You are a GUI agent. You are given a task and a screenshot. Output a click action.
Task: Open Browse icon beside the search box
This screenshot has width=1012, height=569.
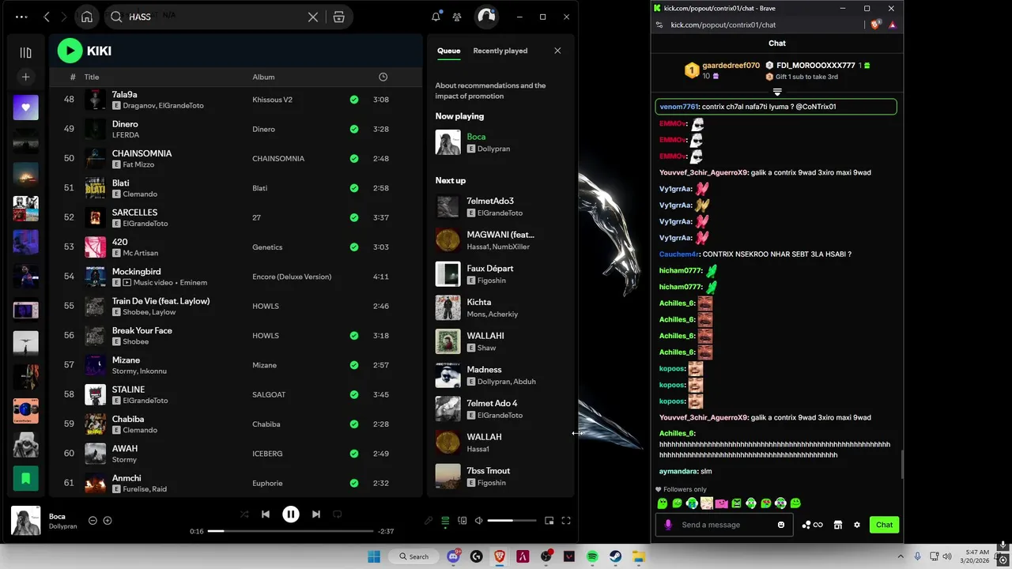tap(338, 17)
